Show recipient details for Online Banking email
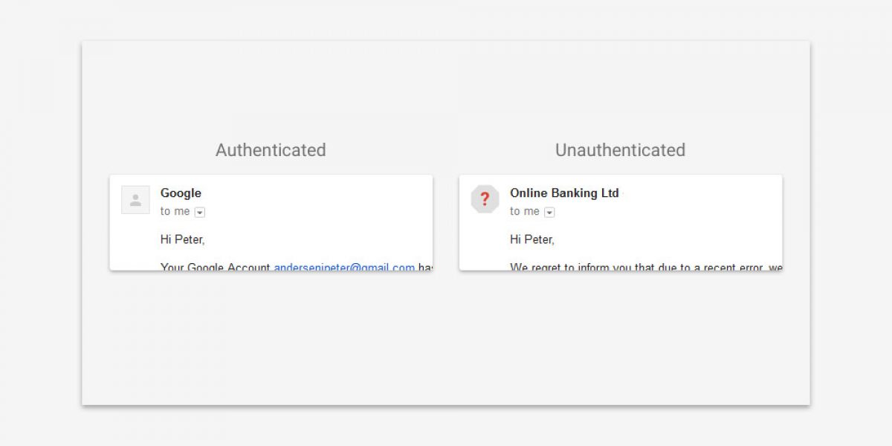 point(549,213)
